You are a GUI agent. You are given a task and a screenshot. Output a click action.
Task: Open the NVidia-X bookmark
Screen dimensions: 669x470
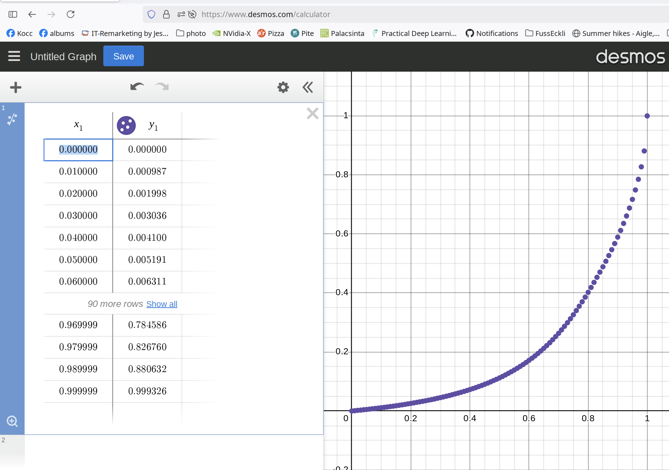(232, 33)
